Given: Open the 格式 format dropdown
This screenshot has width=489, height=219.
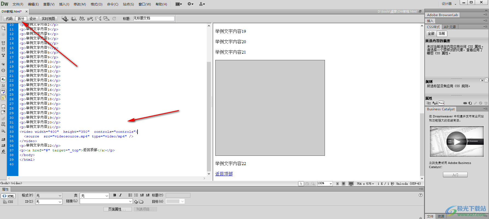Looking at the screenshot, I should (x=49, y=195).
